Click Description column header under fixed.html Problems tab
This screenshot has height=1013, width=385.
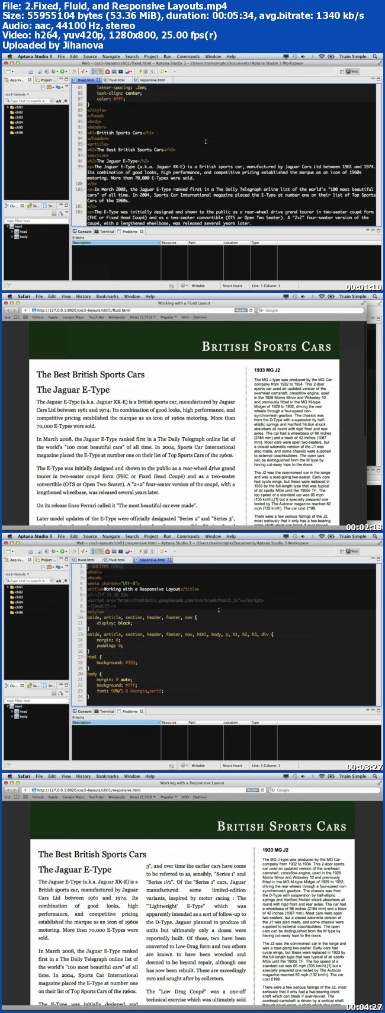pyautogui.click(x=115, y=242)
